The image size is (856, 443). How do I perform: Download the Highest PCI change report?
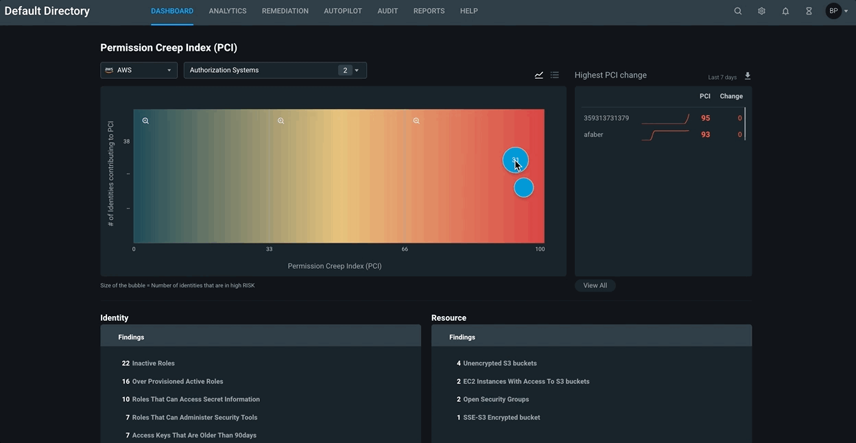coord(748,76)
